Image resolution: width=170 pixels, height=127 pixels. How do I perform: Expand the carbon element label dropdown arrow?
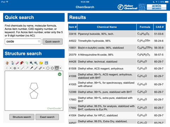click(11, 68)
